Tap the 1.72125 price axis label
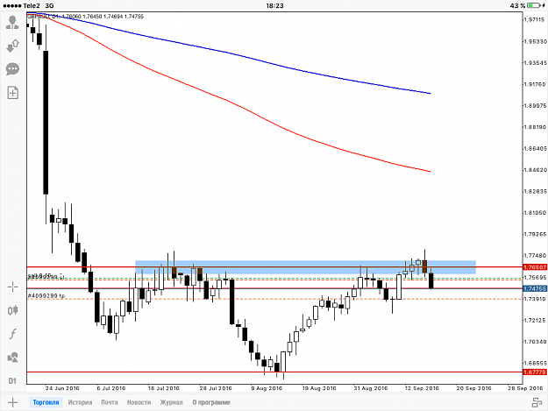 coord(535,320)
